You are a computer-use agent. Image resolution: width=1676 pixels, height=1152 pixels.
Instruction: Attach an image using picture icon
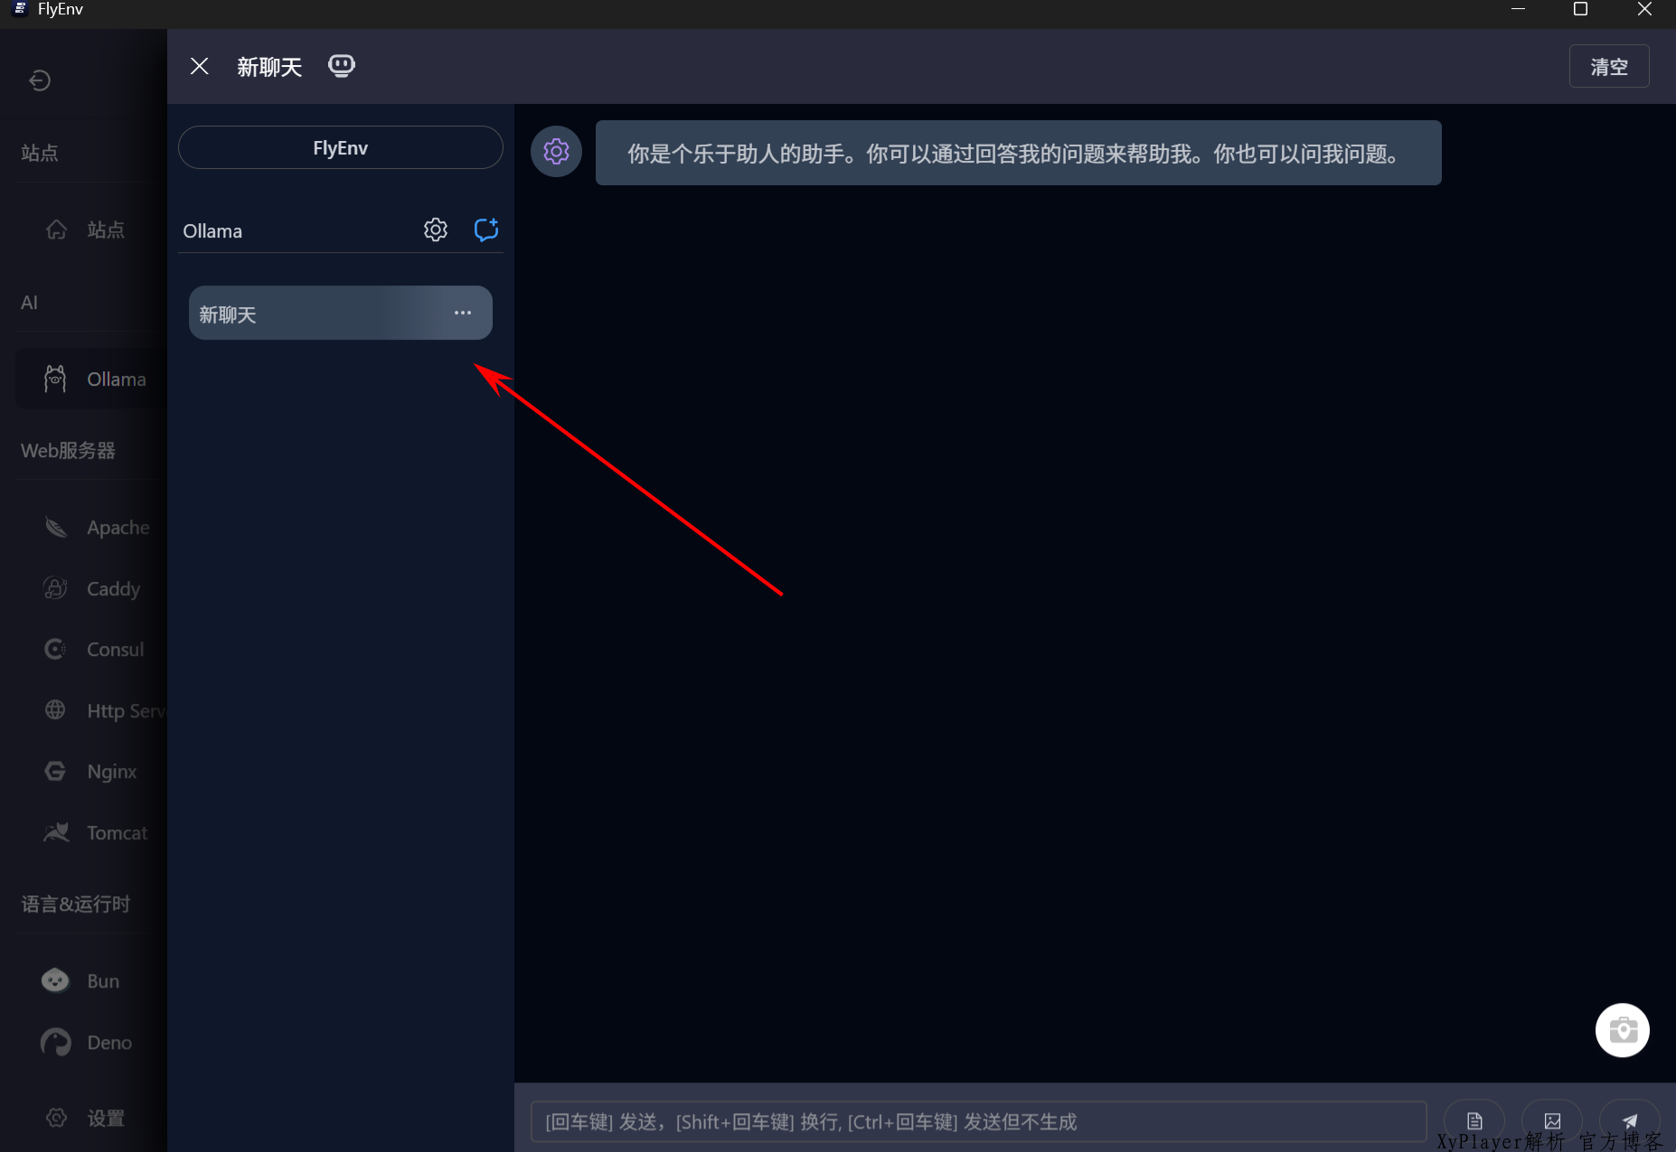point(1552,1121)
